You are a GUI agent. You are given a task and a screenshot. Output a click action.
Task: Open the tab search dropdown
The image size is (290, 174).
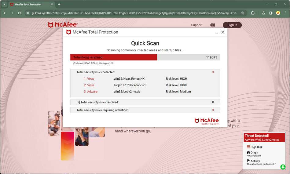[5, 5]
